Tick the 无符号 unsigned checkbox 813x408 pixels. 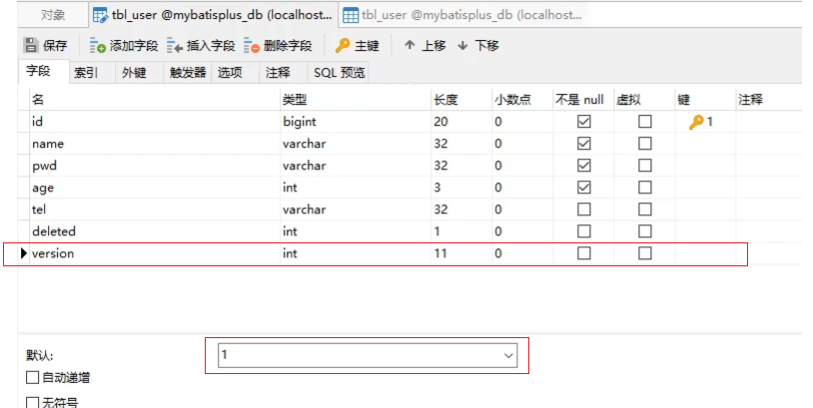(32, 402)
